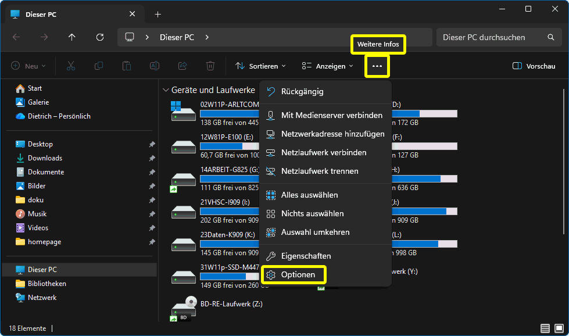Viewport: 569px width, 336px height.
Task: Open the three-dots More options button
Action: click(x=377, y=66)
